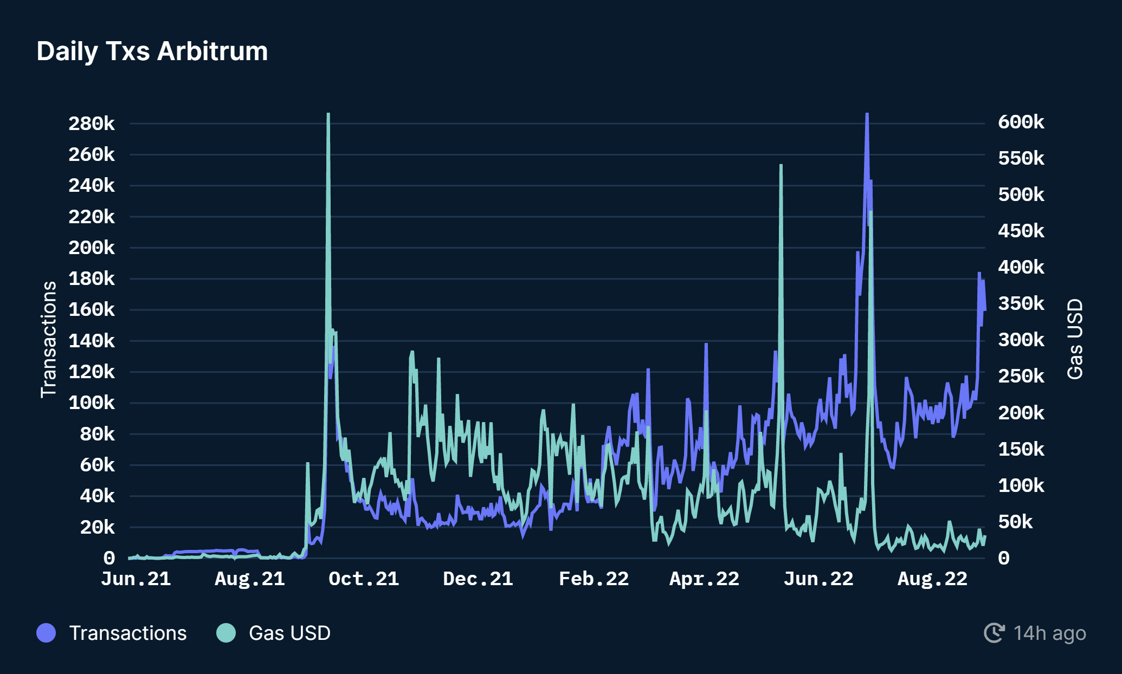Click the '20k' left axis value
The width and height of the screenshot is (1122, 674).
point(98,527)
